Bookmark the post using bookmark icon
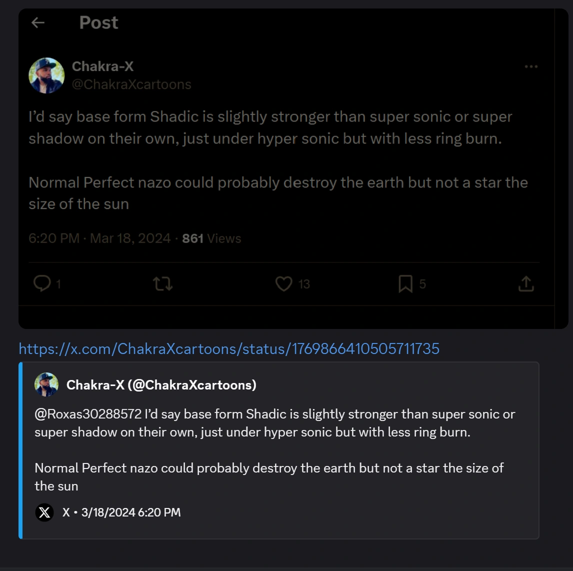This screenshot has width=573, height=571. point(405,284)
